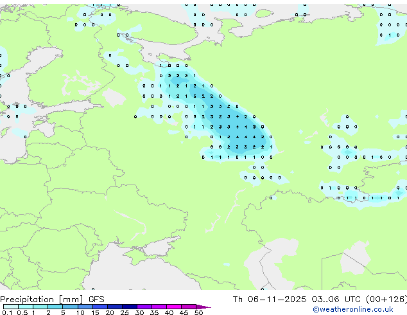Click the 10–15 mm legend color box
The height and width of the screenshot is (315, 407).
(x=85, y=307)
